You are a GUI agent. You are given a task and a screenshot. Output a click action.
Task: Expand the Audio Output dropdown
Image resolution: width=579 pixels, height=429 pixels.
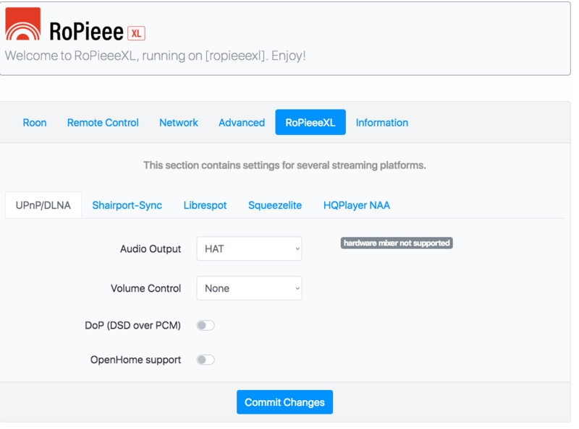coord(249,249)
